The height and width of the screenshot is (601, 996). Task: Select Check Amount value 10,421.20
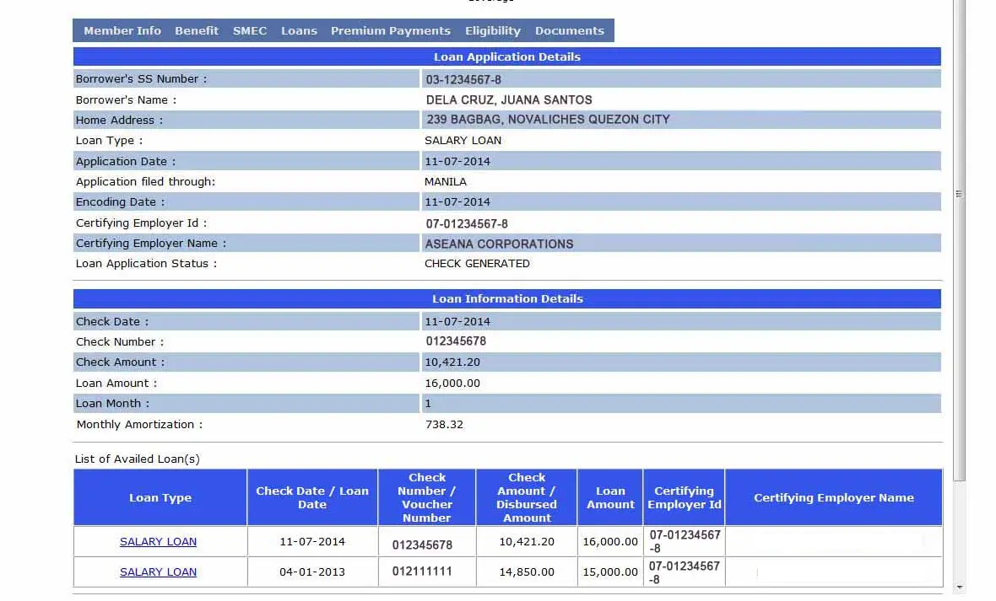pos(452,362)
